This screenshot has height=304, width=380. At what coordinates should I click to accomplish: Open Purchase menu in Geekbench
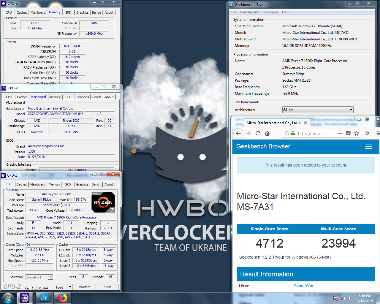[x=271, y=12]
